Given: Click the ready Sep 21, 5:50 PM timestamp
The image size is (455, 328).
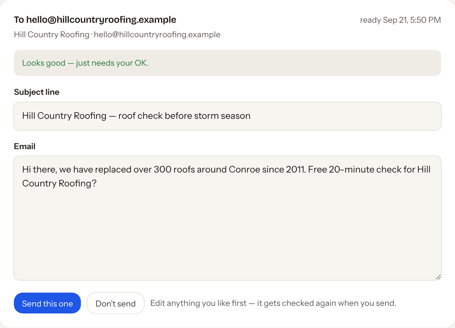Looking at the screenshot, I should click(400, 20).
